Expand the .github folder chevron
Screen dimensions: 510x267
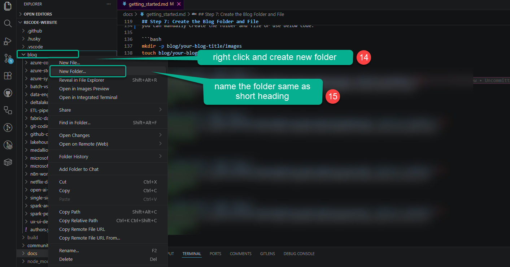(x=23, y=31)
